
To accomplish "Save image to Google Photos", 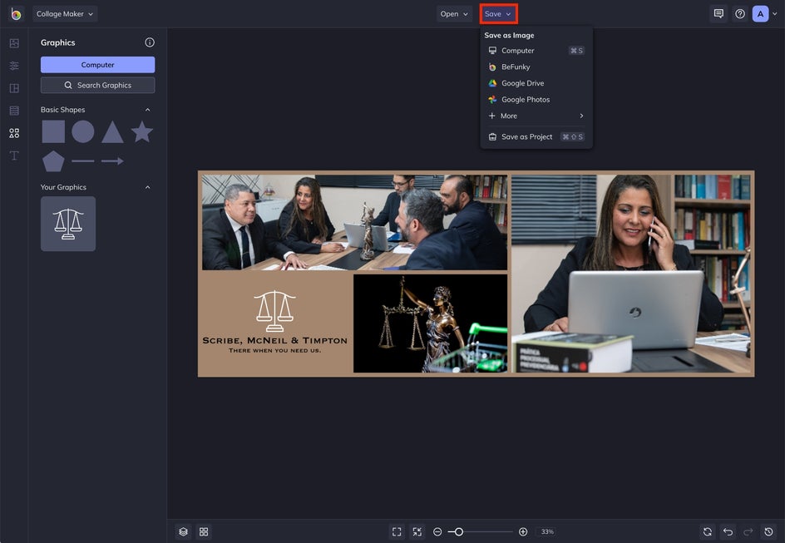I will pos(536,100).
